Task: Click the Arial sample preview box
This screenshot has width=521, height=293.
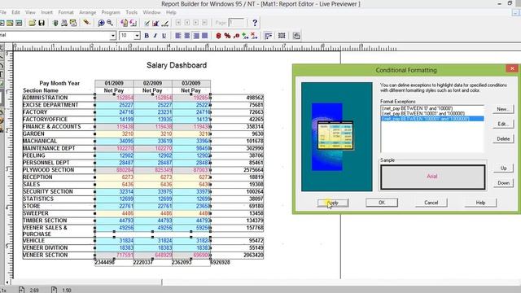Action: (432, 177)
